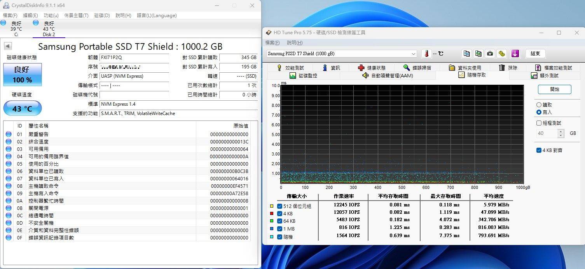Click the camera screenshot icon in HD Tune
This screenshot has width=585, height=269.
pyautogui.click(x=489, y=54)
